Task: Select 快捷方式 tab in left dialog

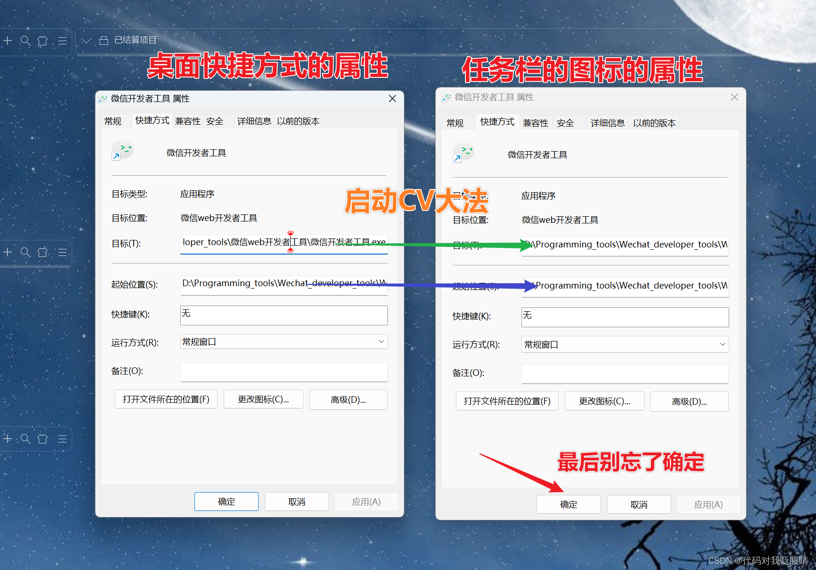Action: point(152,120)
